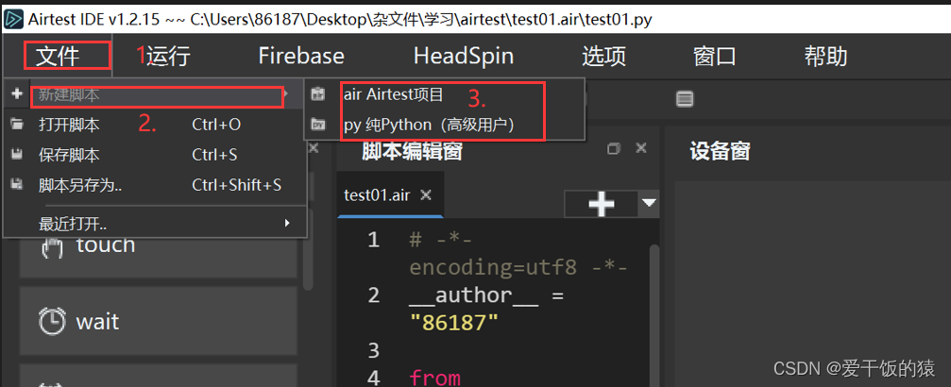This screenshot has width=951, height=387.
Task: Open the 文件 menu
Action: [58, 56]
